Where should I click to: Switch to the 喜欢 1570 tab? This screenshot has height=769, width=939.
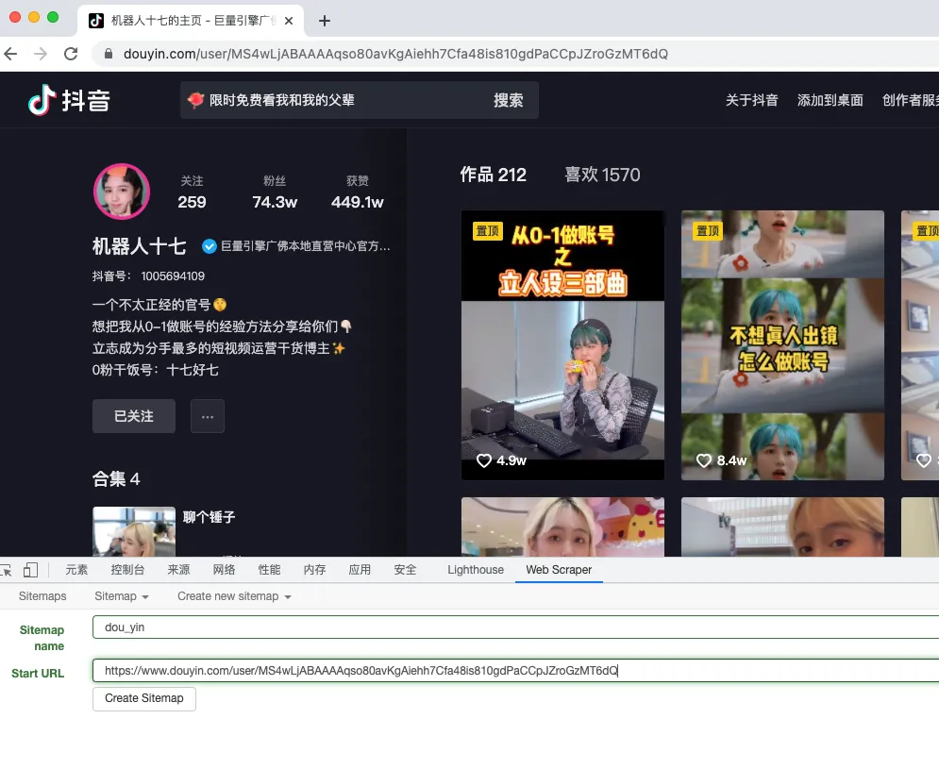pos(602,175)
